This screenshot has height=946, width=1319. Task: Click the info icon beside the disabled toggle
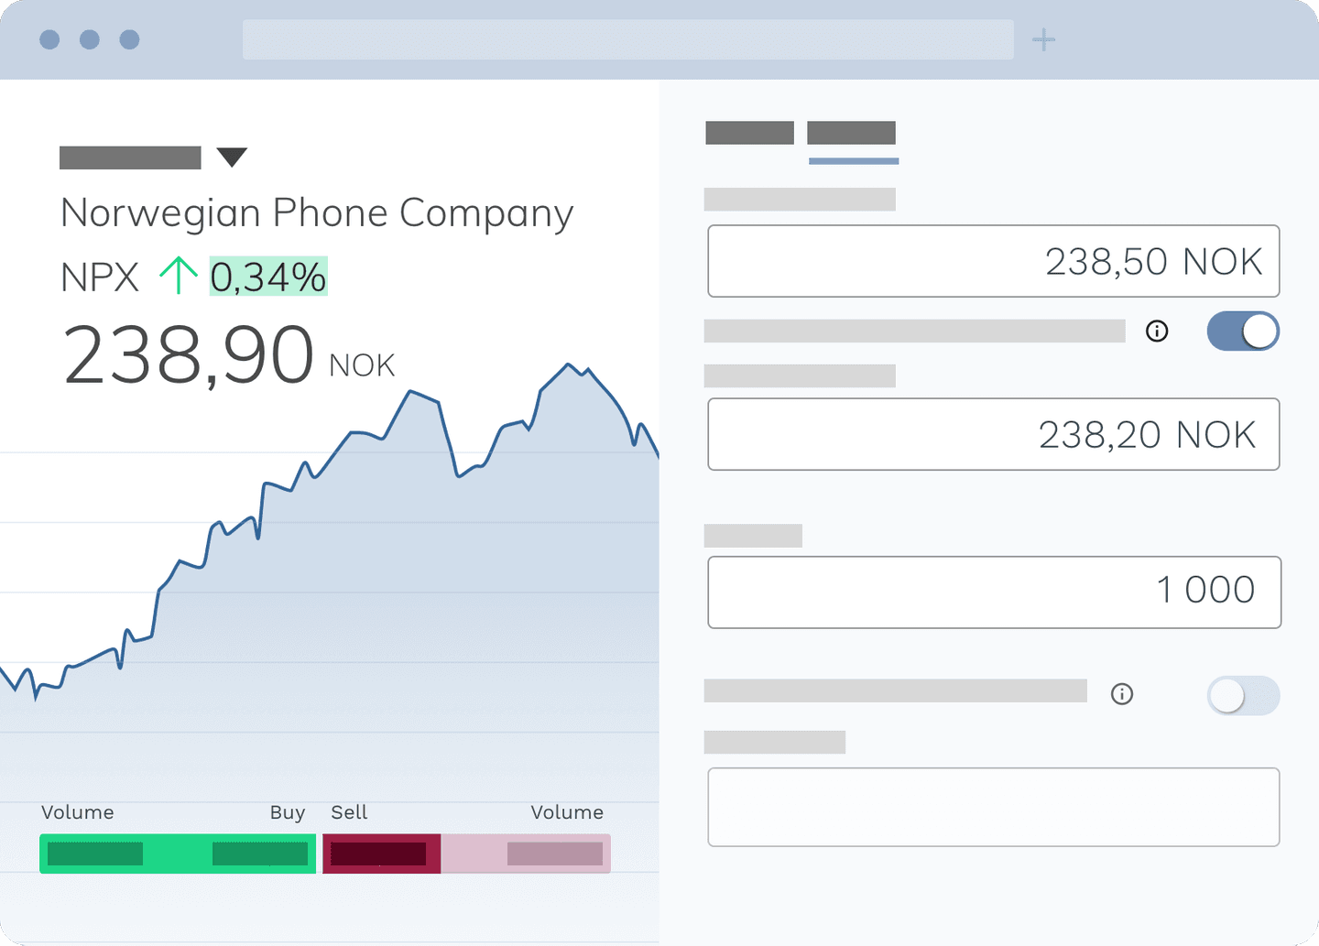(1122, 694)
